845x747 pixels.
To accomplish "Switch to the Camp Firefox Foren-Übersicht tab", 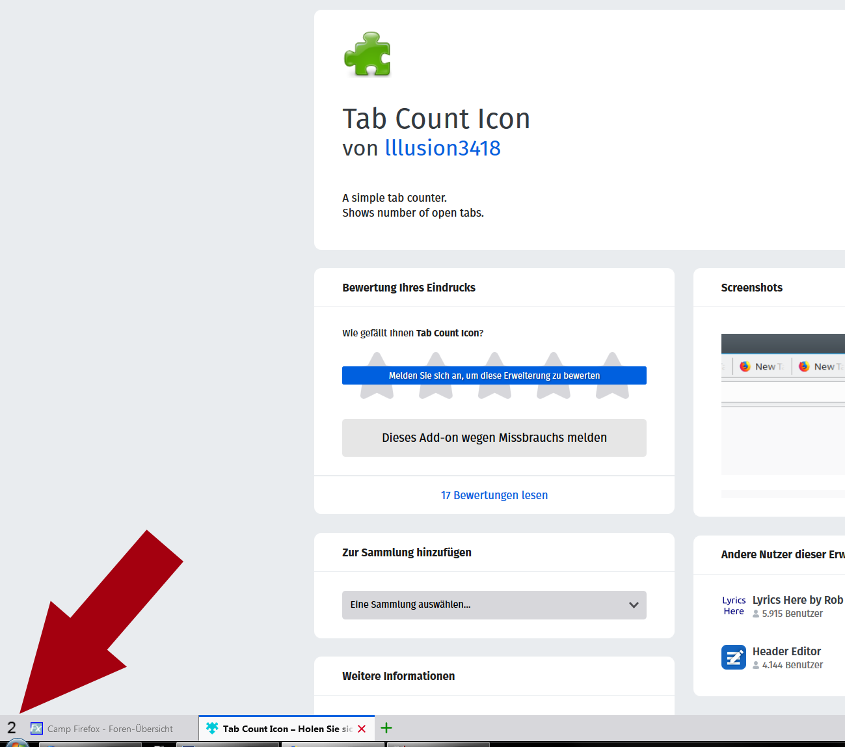I will click(x=111, y=729).
